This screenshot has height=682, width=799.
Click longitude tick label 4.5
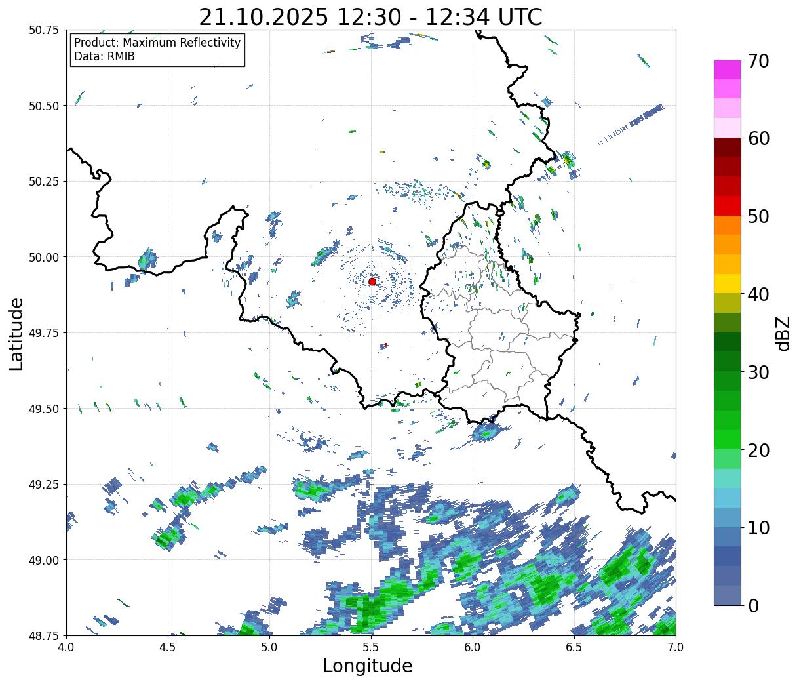[168, 647]
